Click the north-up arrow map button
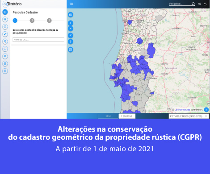 click(x=71, y=41)
